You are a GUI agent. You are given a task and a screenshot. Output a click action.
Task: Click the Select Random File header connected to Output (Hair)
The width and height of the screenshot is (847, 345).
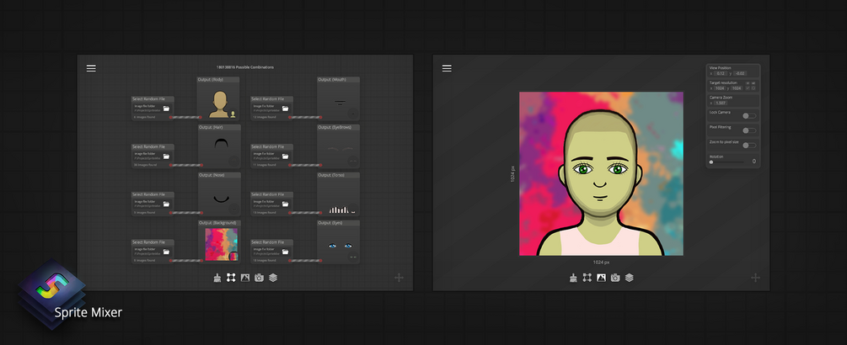click(x=153, y=146)
